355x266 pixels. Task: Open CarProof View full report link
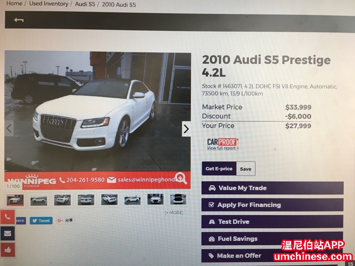tap(223, 148)
